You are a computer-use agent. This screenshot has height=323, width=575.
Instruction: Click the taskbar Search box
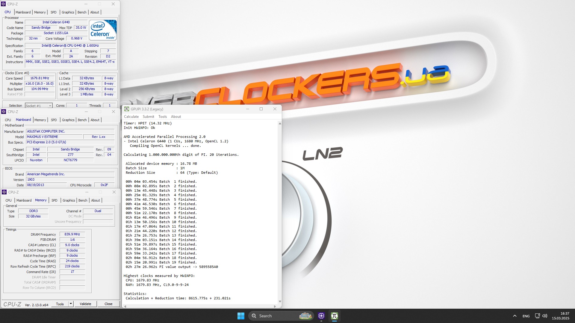click(281, 316)
